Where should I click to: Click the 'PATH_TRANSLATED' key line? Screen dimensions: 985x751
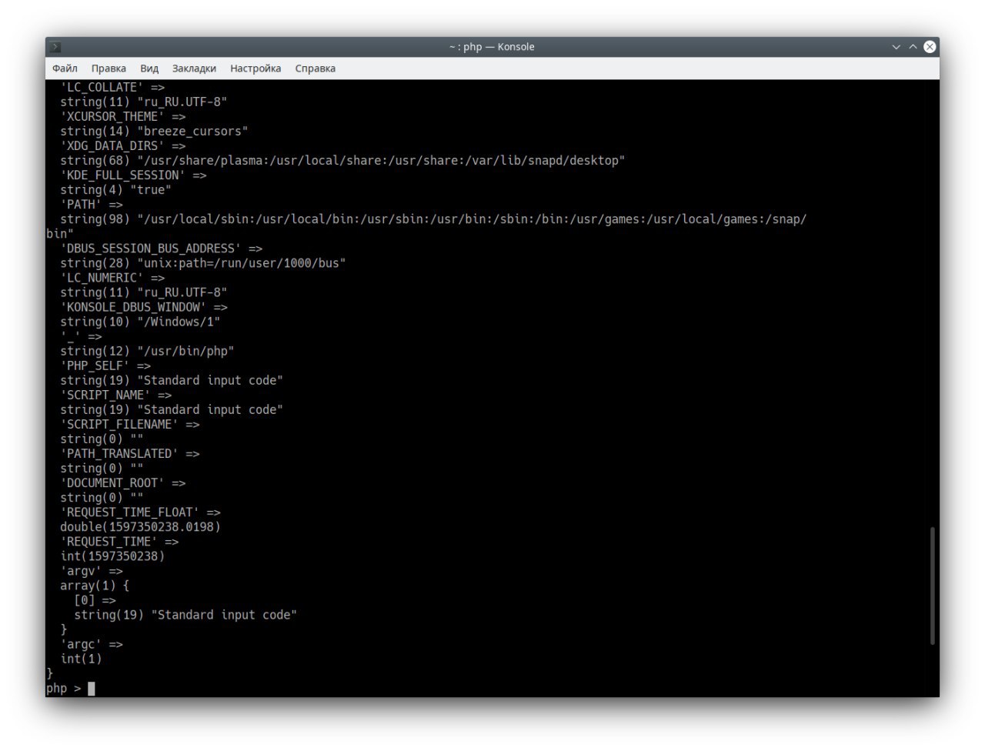(130, 453)
